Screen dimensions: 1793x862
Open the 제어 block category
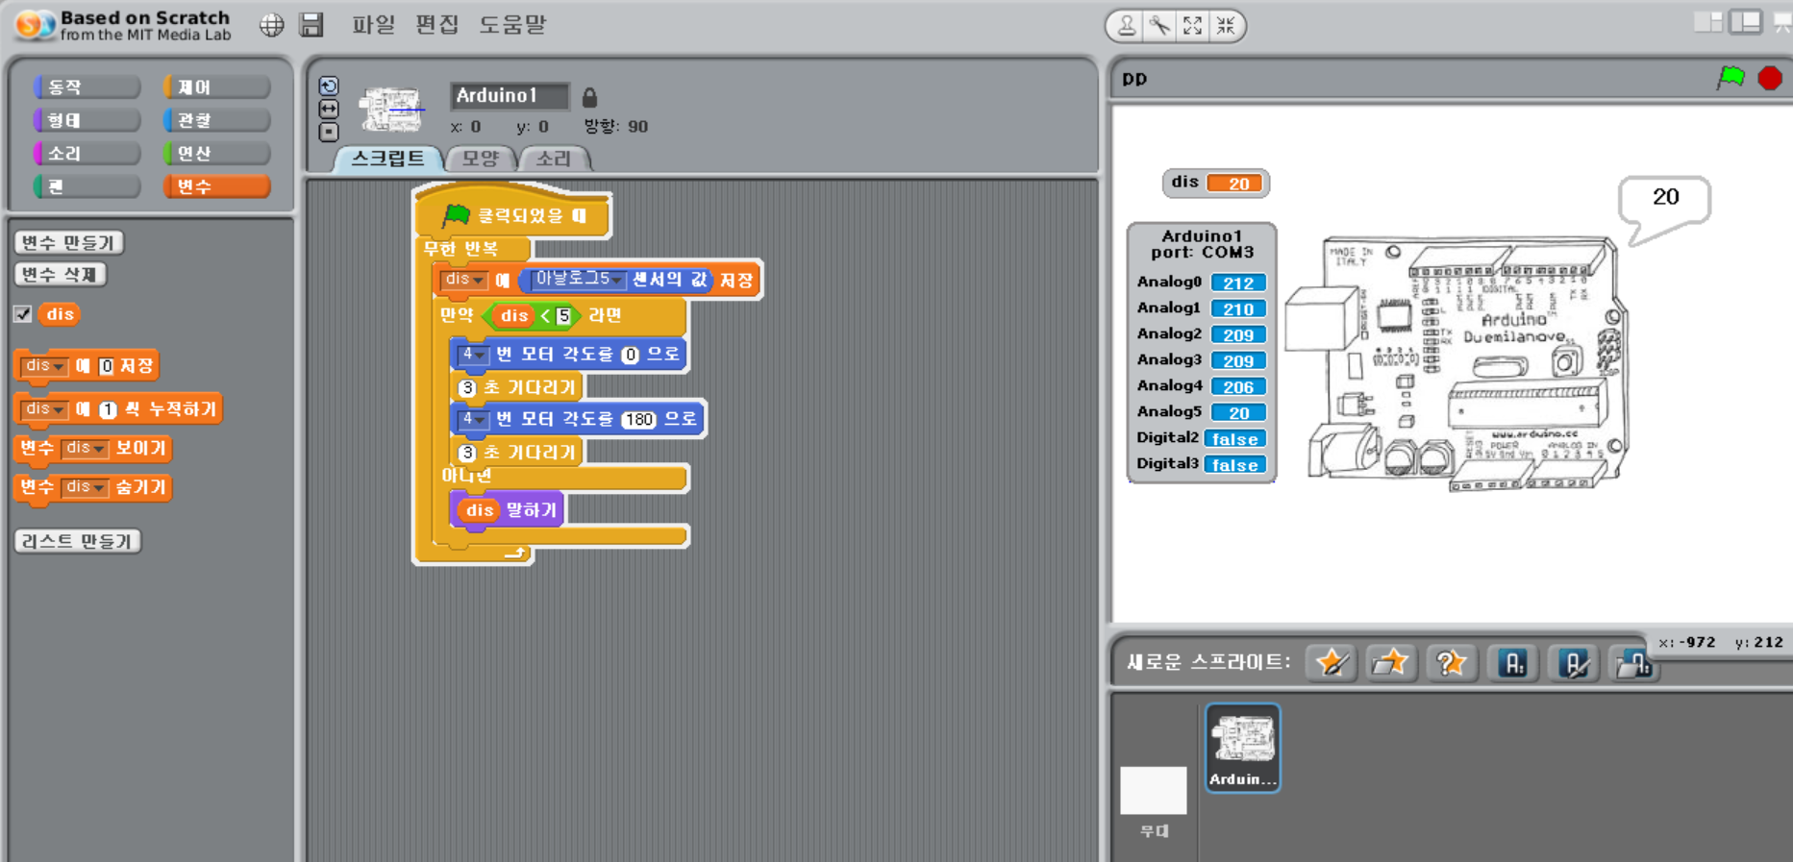point(216,86)
